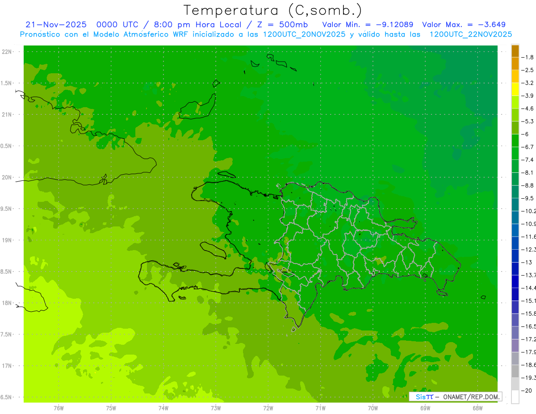Click the colorbar swatch between -17.2 and -17.9

[x=515, y=345]
